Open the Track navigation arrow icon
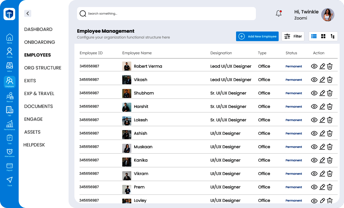The image size is (344, 208). pyautogui.click(x=10, y=180)
